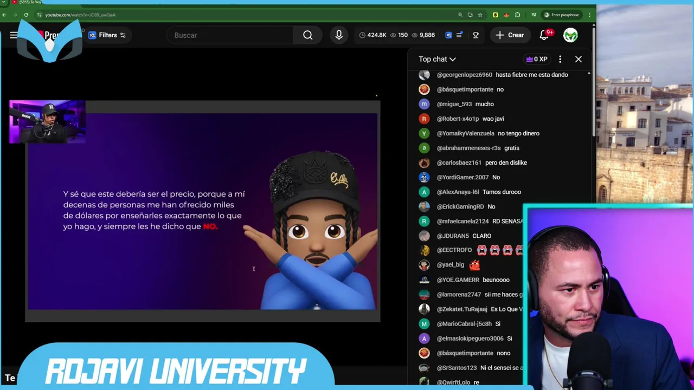Viewport: 694px width, 390px height.
Task: Open the browser extensions puzzle icon
Action: 517,15
